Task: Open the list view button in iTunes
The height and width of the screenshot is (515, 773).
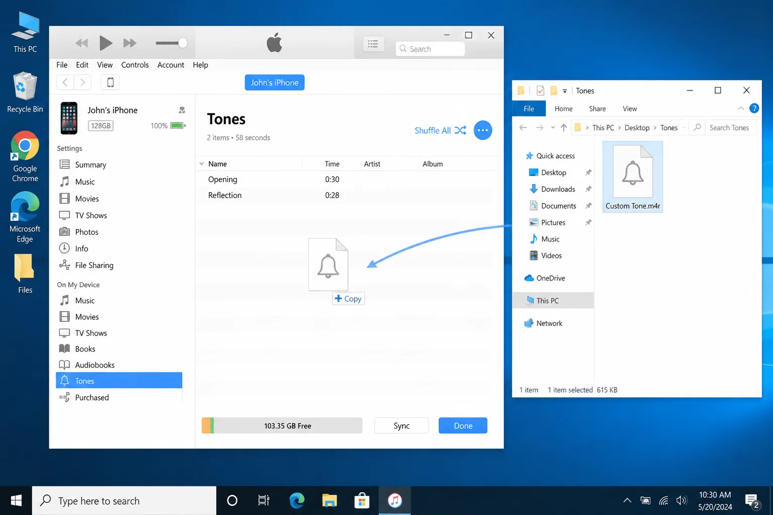Action: (373, 44)
